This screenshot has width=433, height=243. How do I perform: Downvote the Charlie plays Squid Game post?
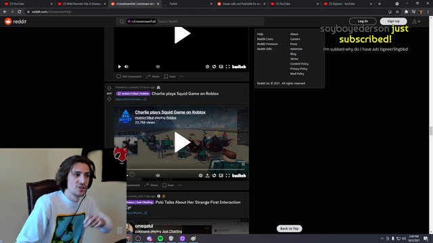(x=109, y=99)
